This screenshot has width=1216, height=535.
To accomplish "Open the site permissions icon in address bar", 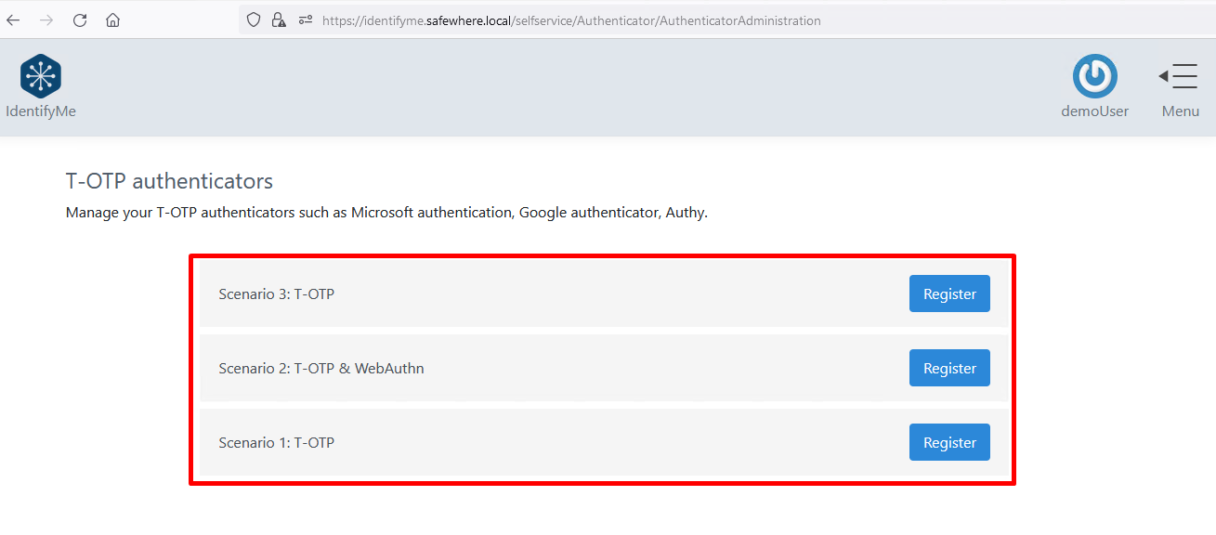I will coord(305,20).
